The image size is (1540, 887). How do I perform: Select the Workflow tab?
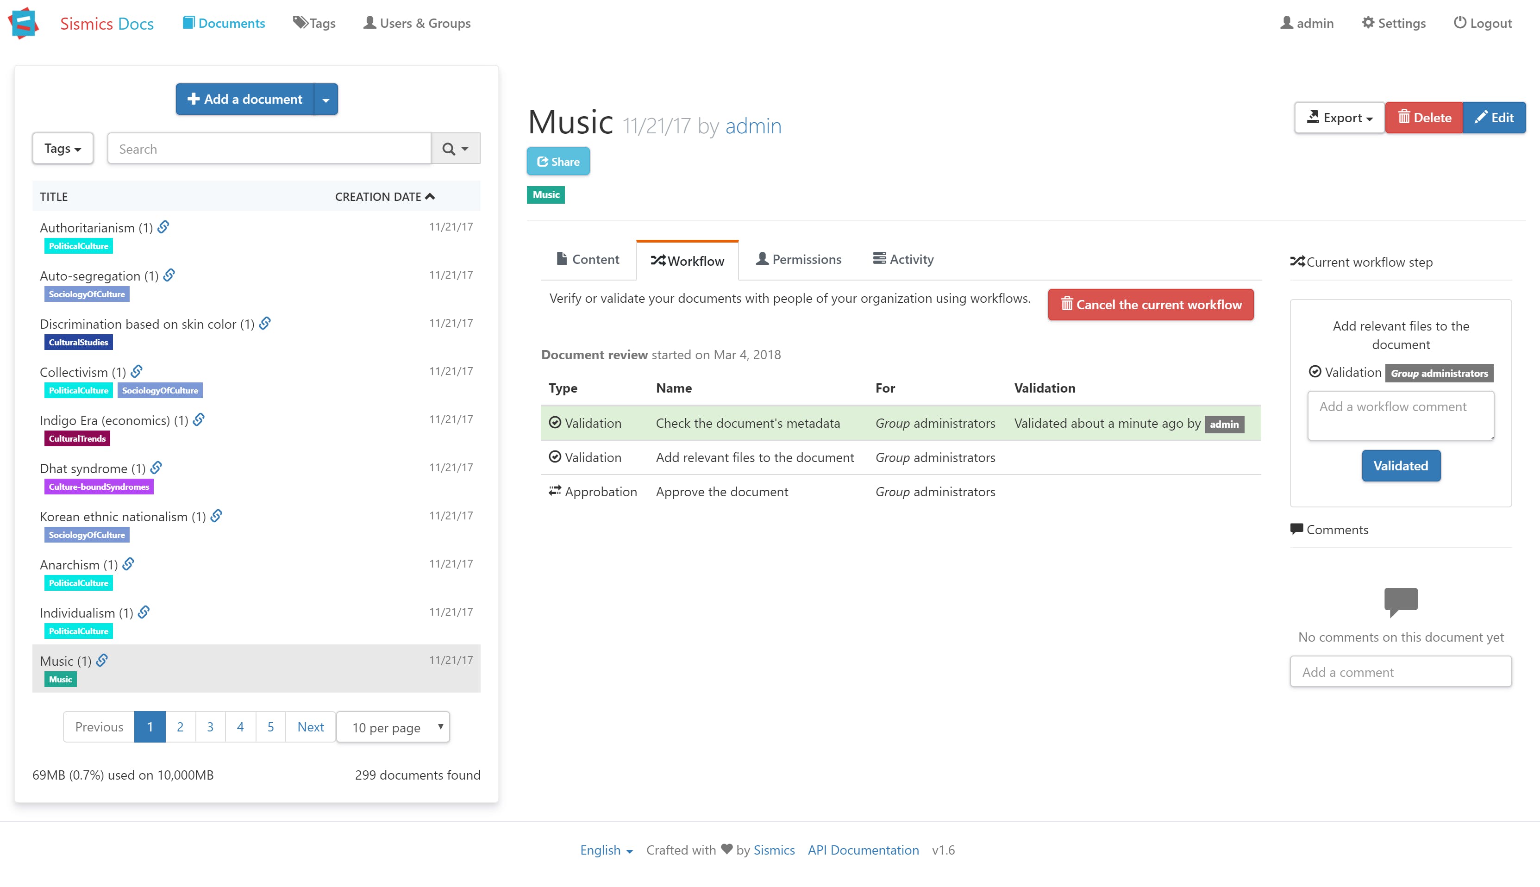[687, 261]
